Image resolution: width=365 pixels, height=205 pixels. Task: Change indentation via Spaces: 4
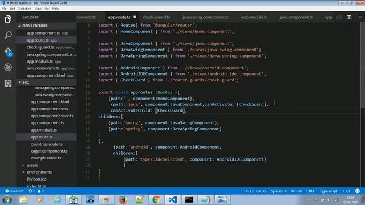pos(279,191)
